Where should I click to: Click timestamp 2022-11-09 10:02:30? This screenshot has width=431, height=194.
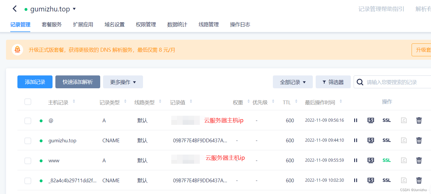[x=325, y=180]
